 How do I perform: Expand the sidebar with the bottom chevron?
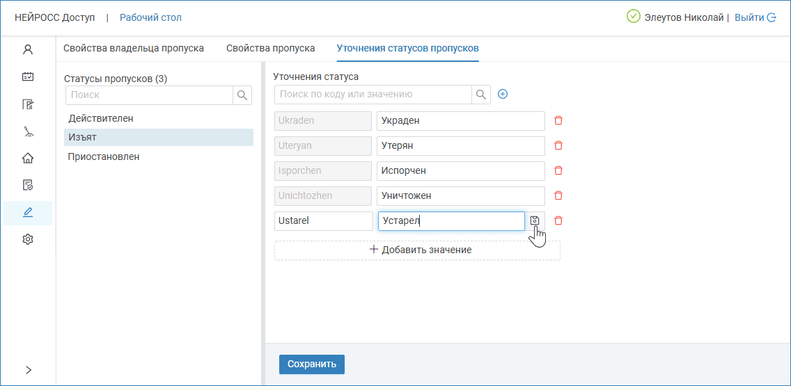click(x=29, y=370)
